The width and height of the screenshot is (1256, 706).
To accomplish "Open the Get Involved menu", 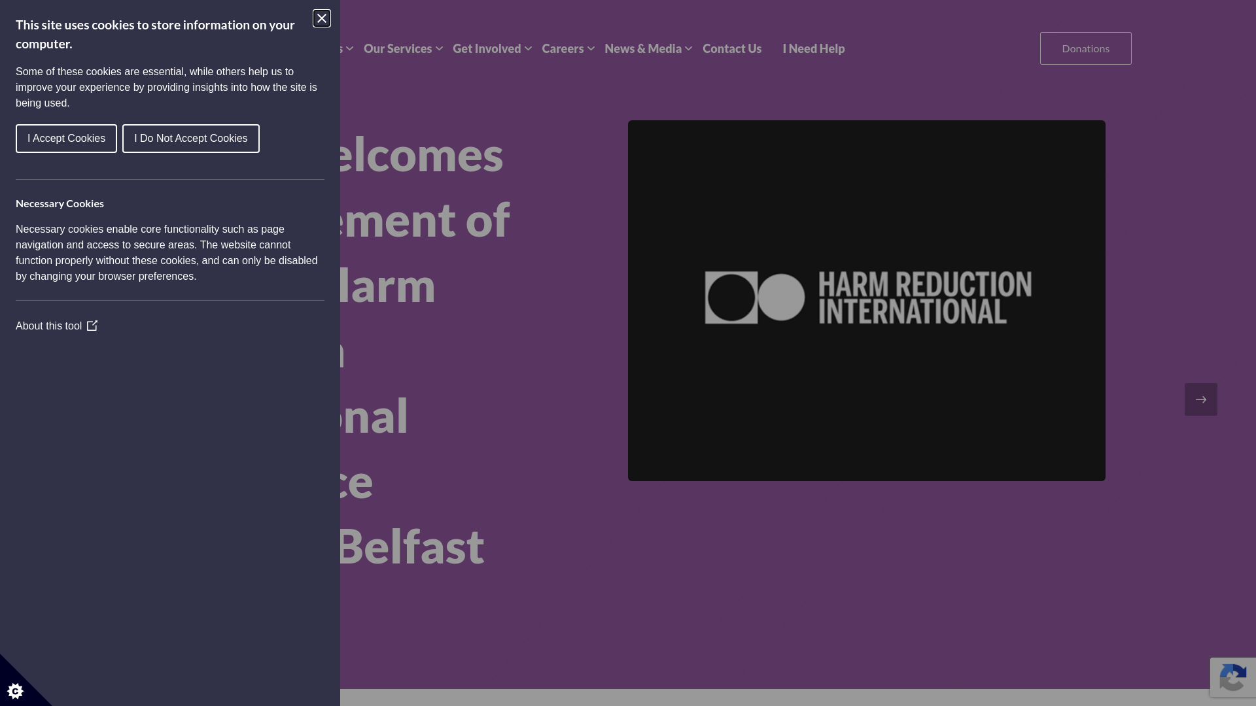I will tap(487, 48).
